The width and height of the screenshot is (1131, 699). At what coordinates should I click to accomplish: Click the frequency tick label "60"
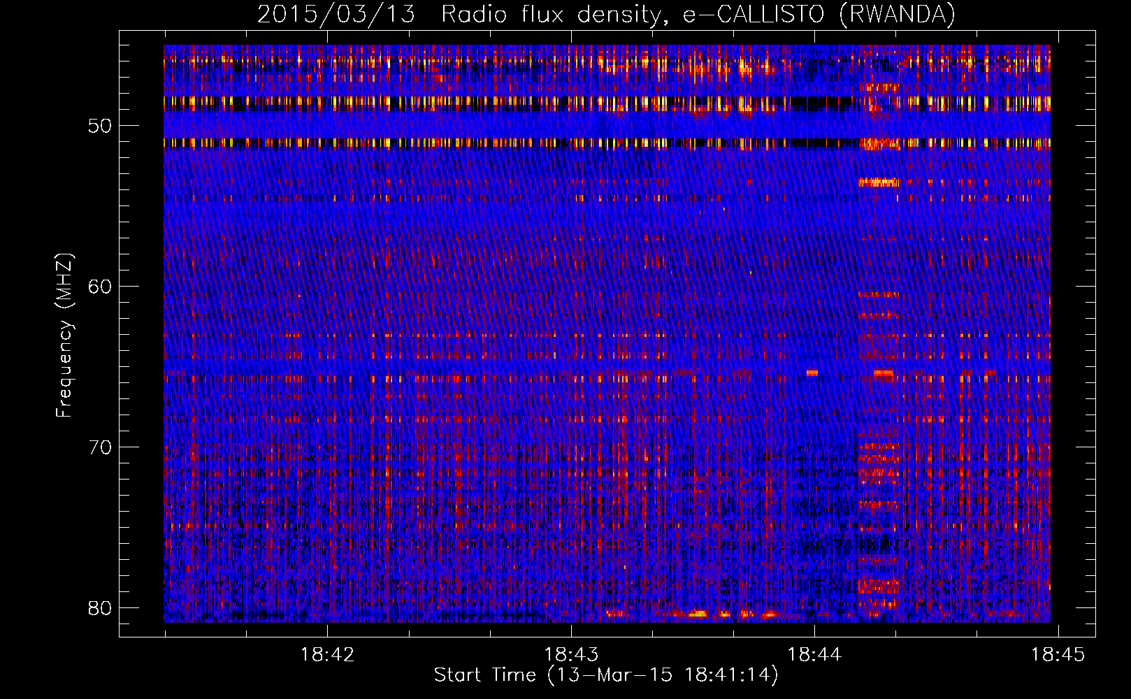click(x=99, y=287)
